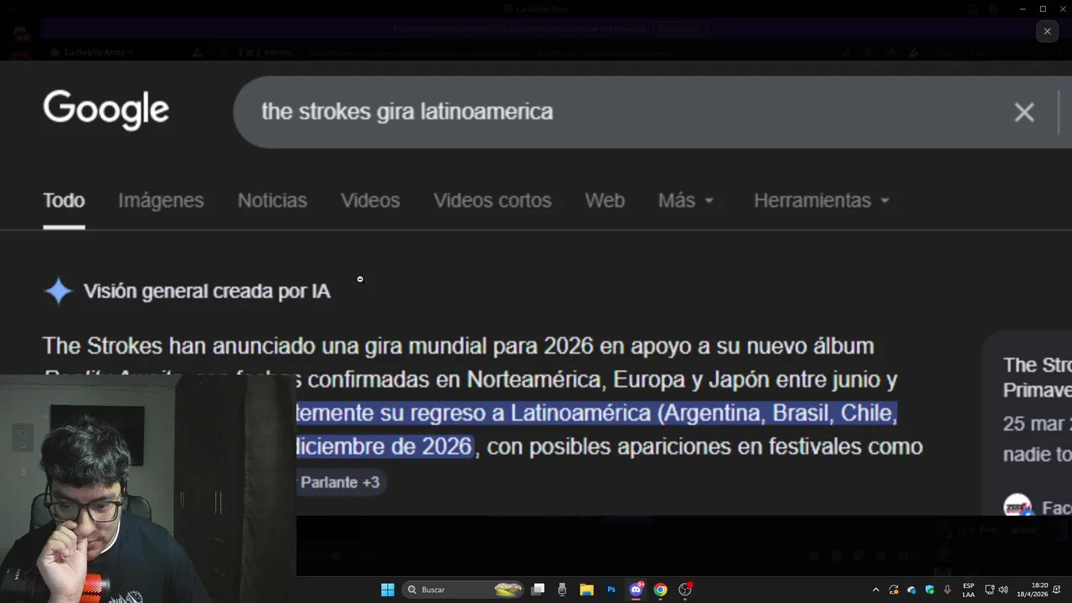Switch to the Videos tab
The height and width of the screenshot is (603, 1072).
click(370, 201)
